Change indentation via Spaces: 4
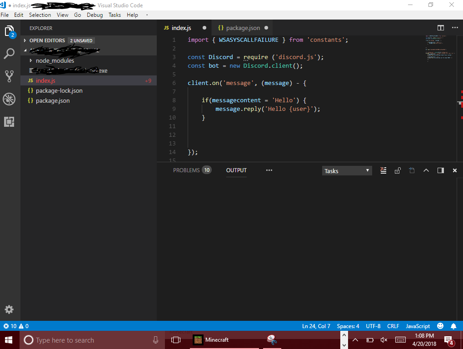This screenshot has width=463, height=349. tap(348, 326)
